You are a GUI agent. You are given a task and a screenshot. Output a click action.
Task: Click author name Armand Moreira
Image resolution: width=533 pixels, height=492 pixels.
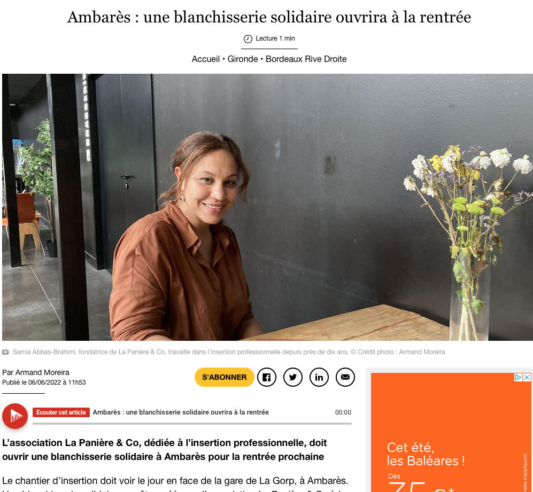click(42, 372)
